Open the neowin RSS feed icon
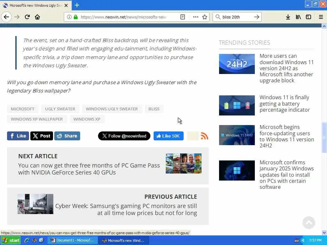Image resolution: width=327 pixels, height=245 pixels. coord(204,136)
